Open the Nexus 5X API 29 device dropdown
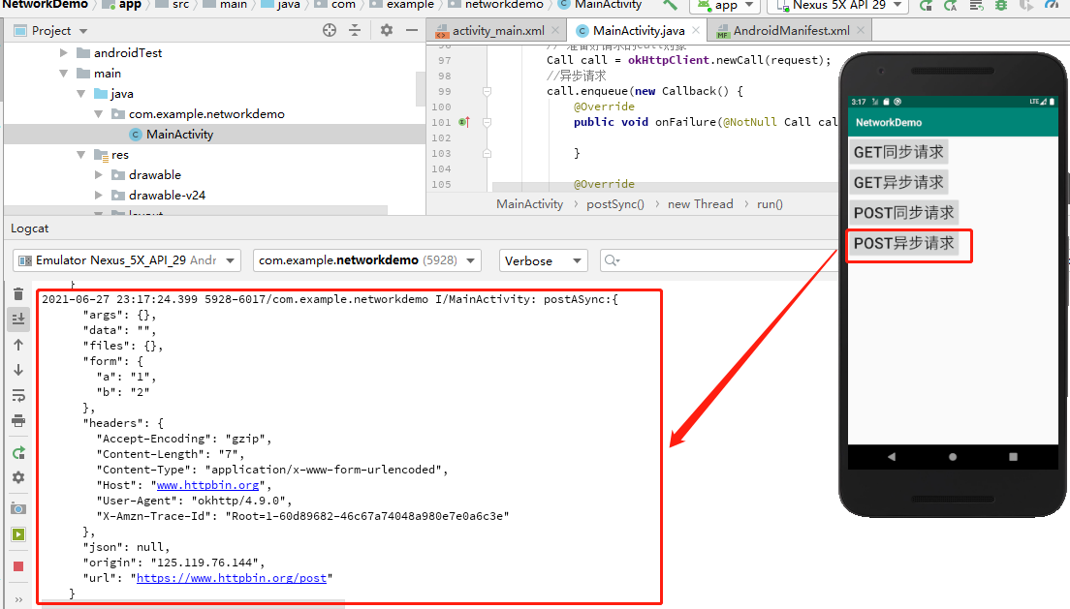 pos(838,6)
